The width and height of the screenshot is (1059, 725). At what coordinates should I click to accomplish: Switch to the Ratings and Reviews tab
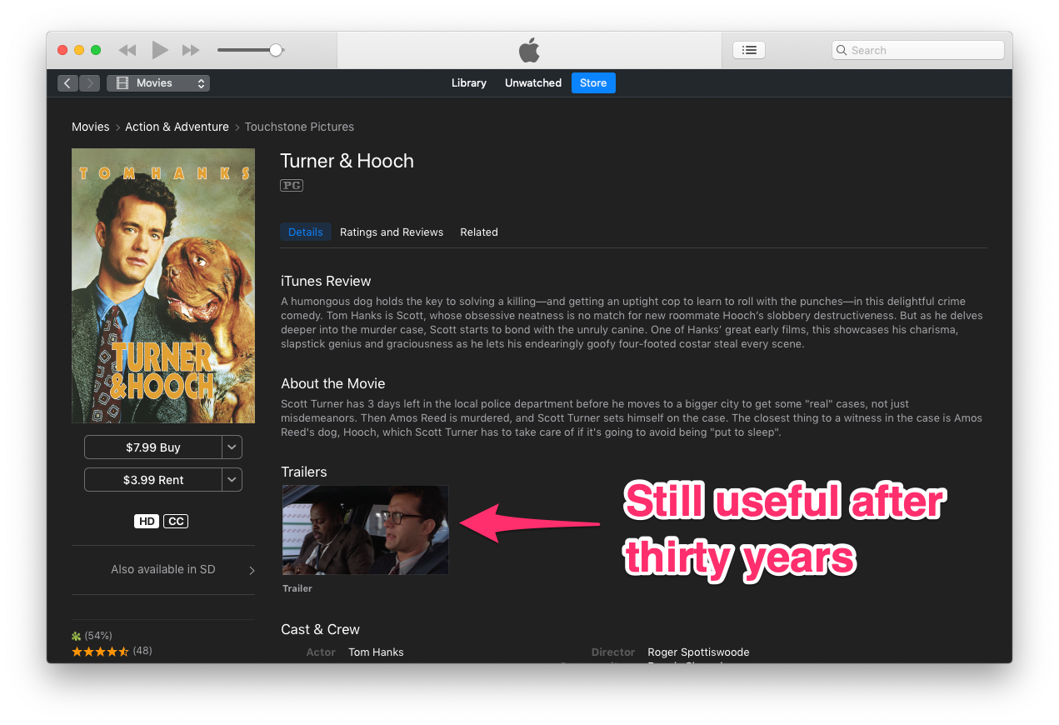click(392, 232)
